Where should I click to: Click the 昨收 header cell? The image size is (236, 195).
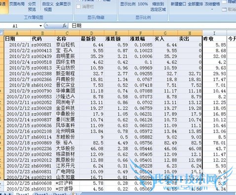coord(214,39)
